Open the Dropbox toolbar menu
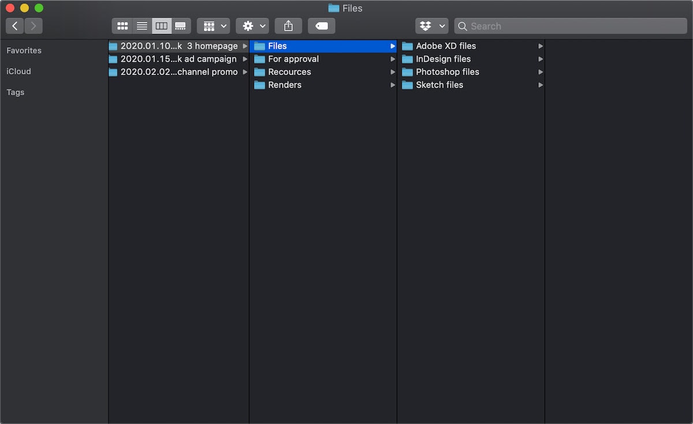Viewport: 693px width, 424px height. pyautogui.click(x=432, y=26)
